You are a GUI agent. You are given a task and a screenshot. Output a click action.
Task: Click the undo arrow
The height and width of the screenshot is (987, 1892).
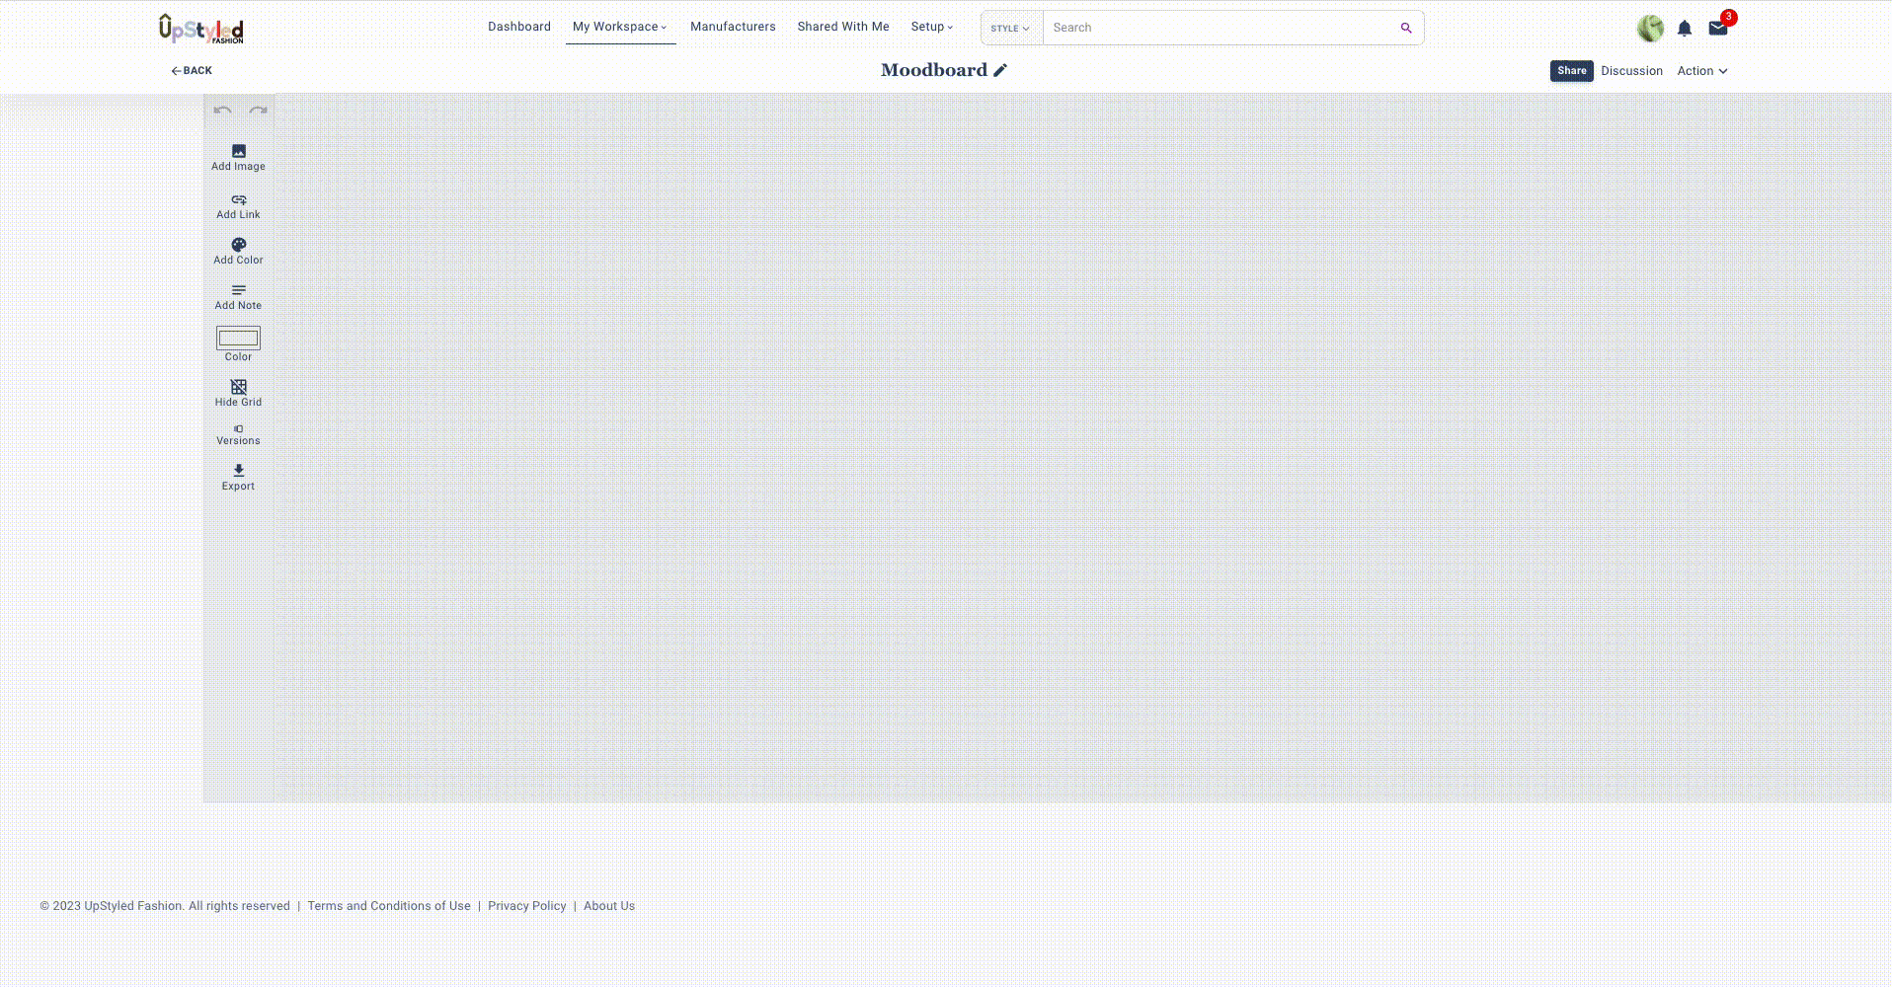coord(222,110)
